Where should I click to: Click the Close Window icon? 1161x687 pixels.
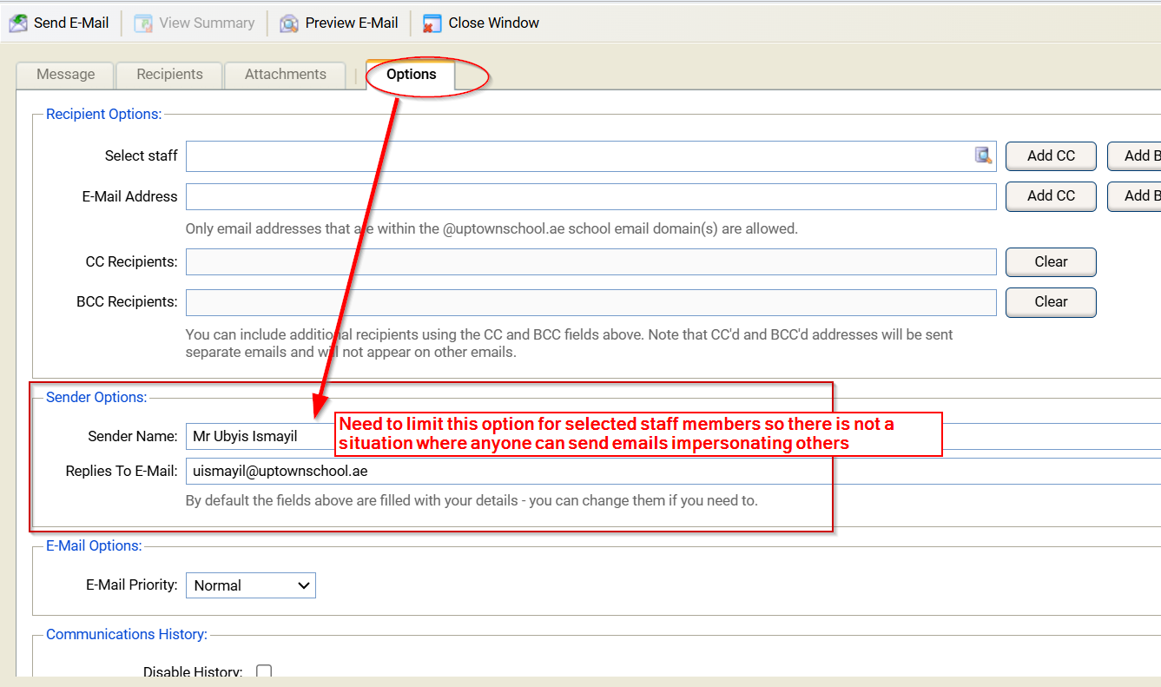click(432, 23)
